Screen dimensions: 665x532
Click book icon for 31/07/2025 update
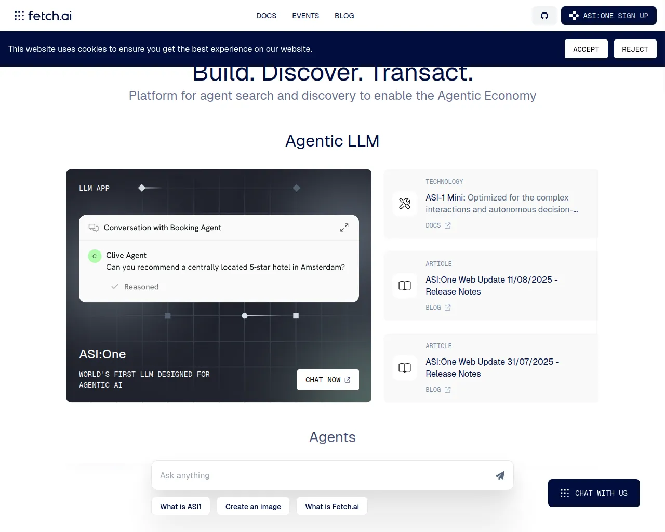click(x=405, y=368)
